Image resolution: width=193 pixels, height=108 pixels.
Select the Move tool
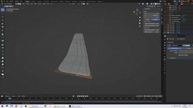tap(3, 17)
